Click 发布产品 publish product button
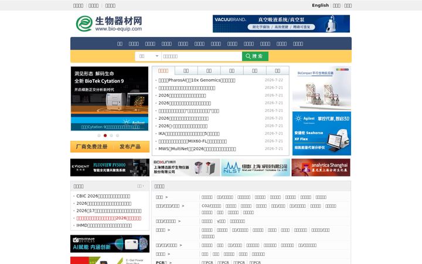This screenshot has width=422, height=264. (130, 147)
